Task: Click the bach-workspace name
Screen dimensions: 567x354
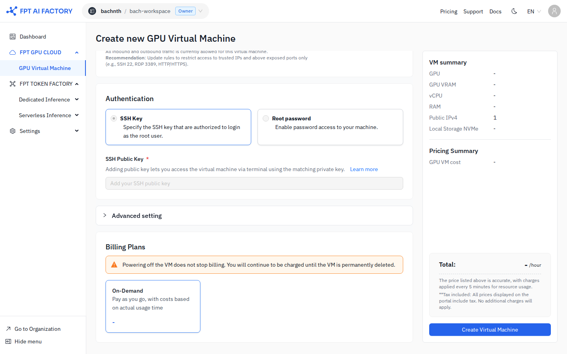Action: 150,11
